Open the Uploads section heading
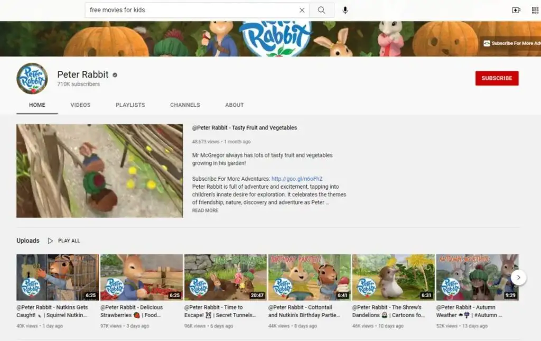Viewport: 541px width, 341px height. [x=28, y=241]
